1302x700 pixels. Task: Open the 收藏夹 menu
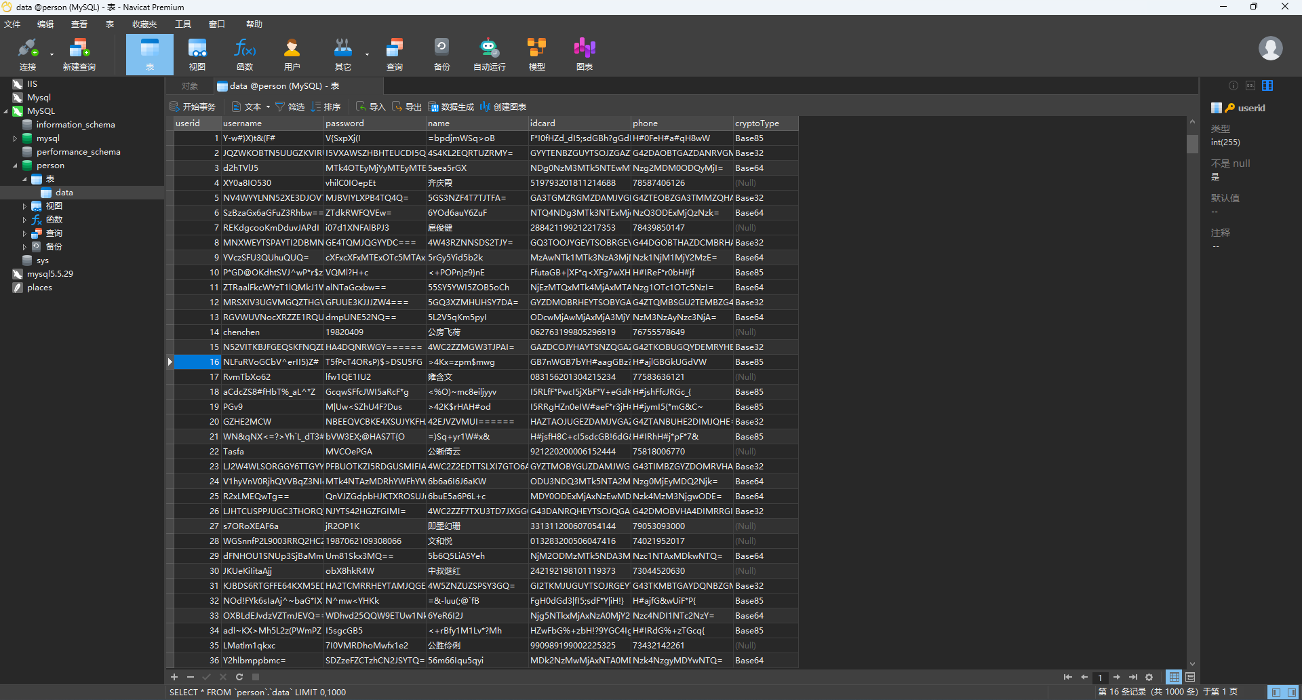[144, 24]
